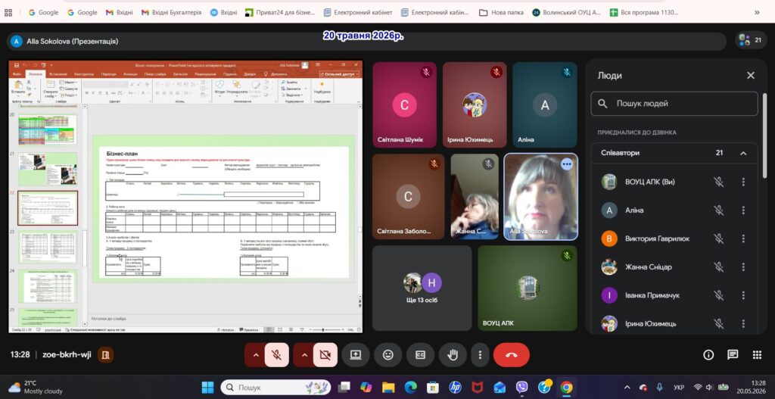Image resolution: width=775 pixels, height=399 pixels.
Task: Open the emoji reactions button
Action: click(x=388, y=355)
